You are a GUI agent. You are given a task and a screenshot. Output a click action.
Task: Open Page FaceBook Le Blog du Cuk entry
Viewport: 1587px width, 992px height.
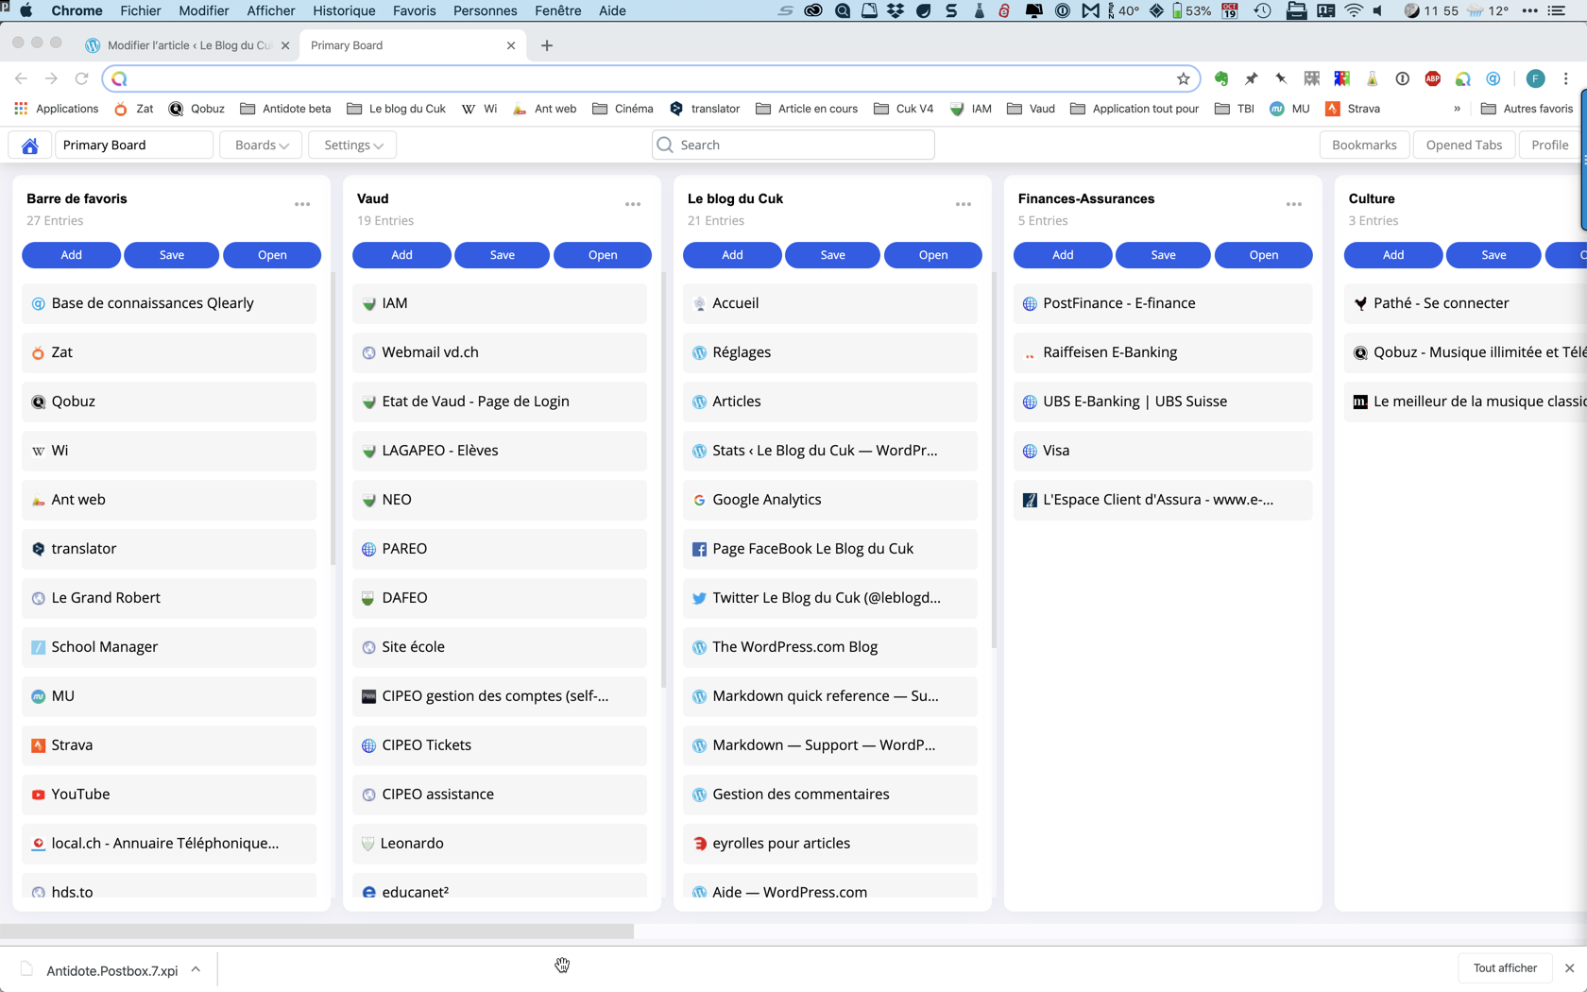click(830, 549)
